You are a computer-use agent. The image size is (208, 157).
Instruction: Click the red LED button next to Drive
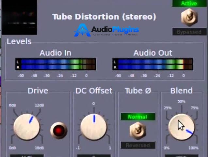[x=59, y=130]
